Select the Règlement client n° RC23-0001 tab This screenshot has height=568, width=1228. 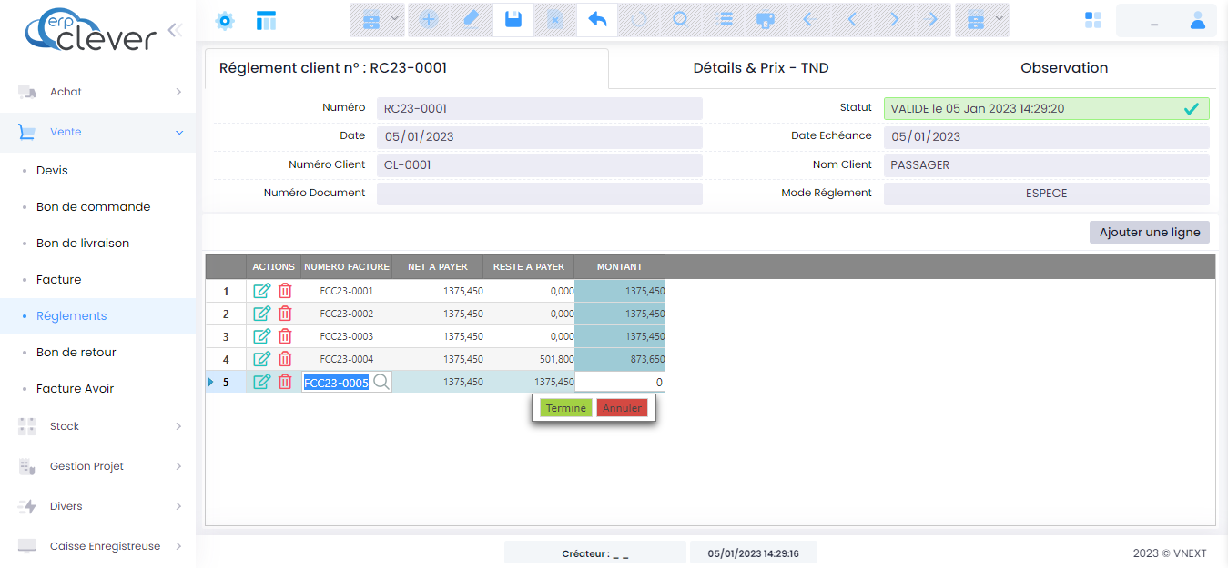tap(407, 68)
